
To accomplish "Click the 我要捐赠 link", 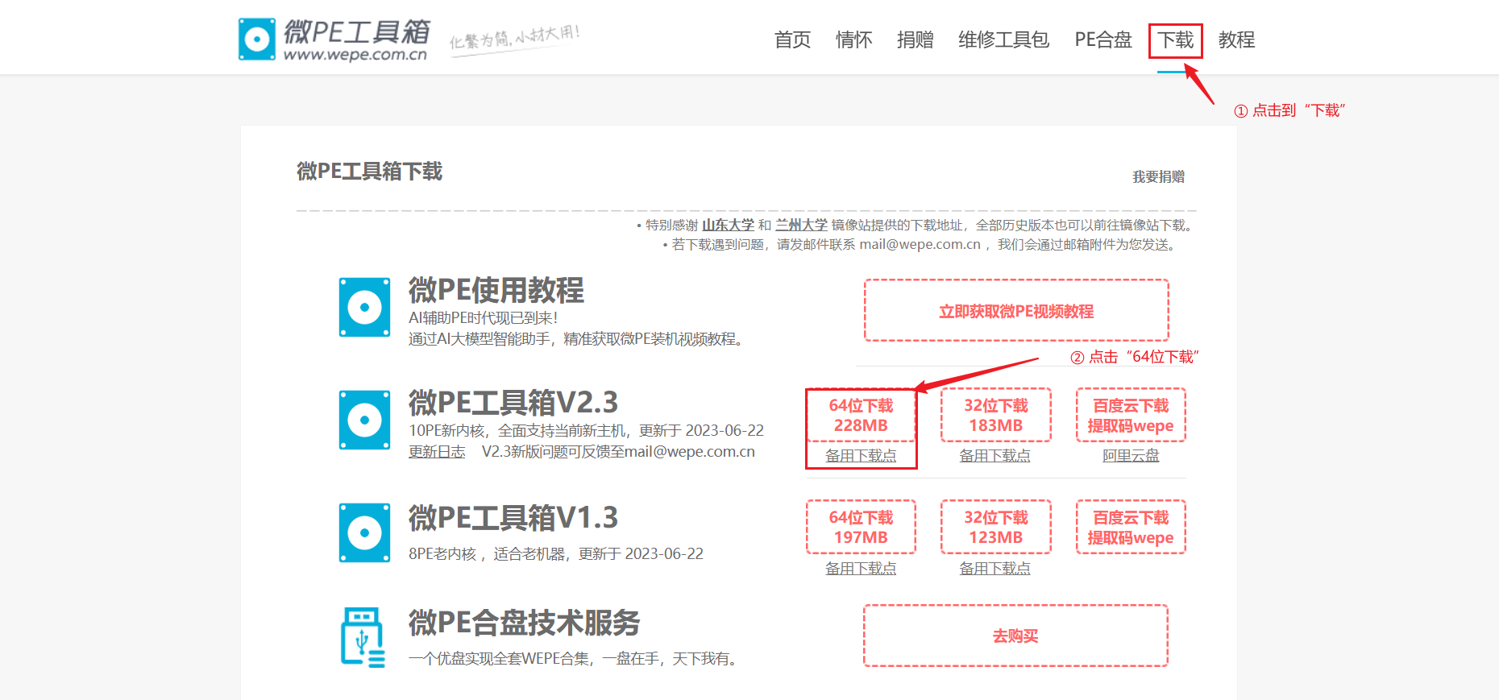I will coord(1158,176).
